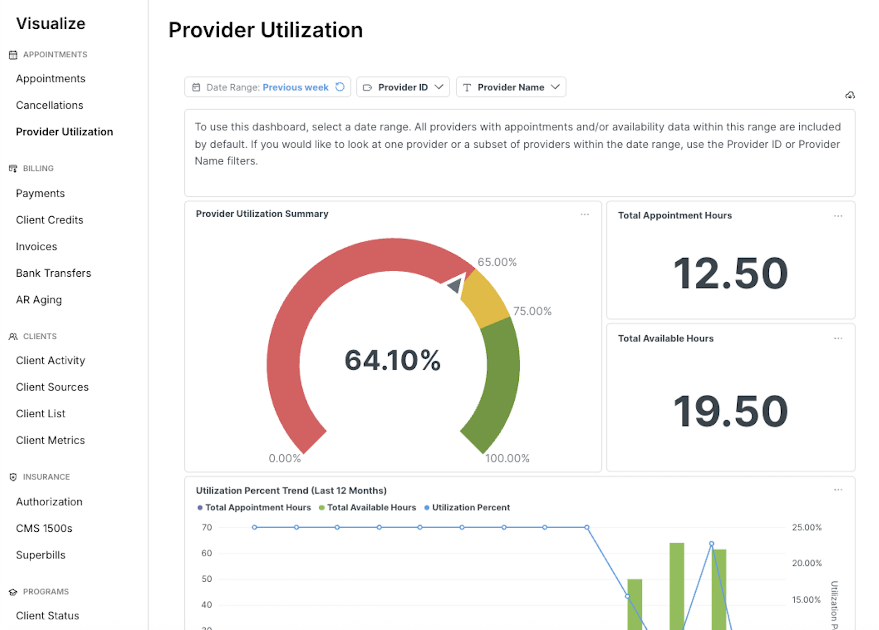This screenshot has width=879, height=630.
Task: Open Provider Utilization Summary options menu
Action: tap(584, 215)
